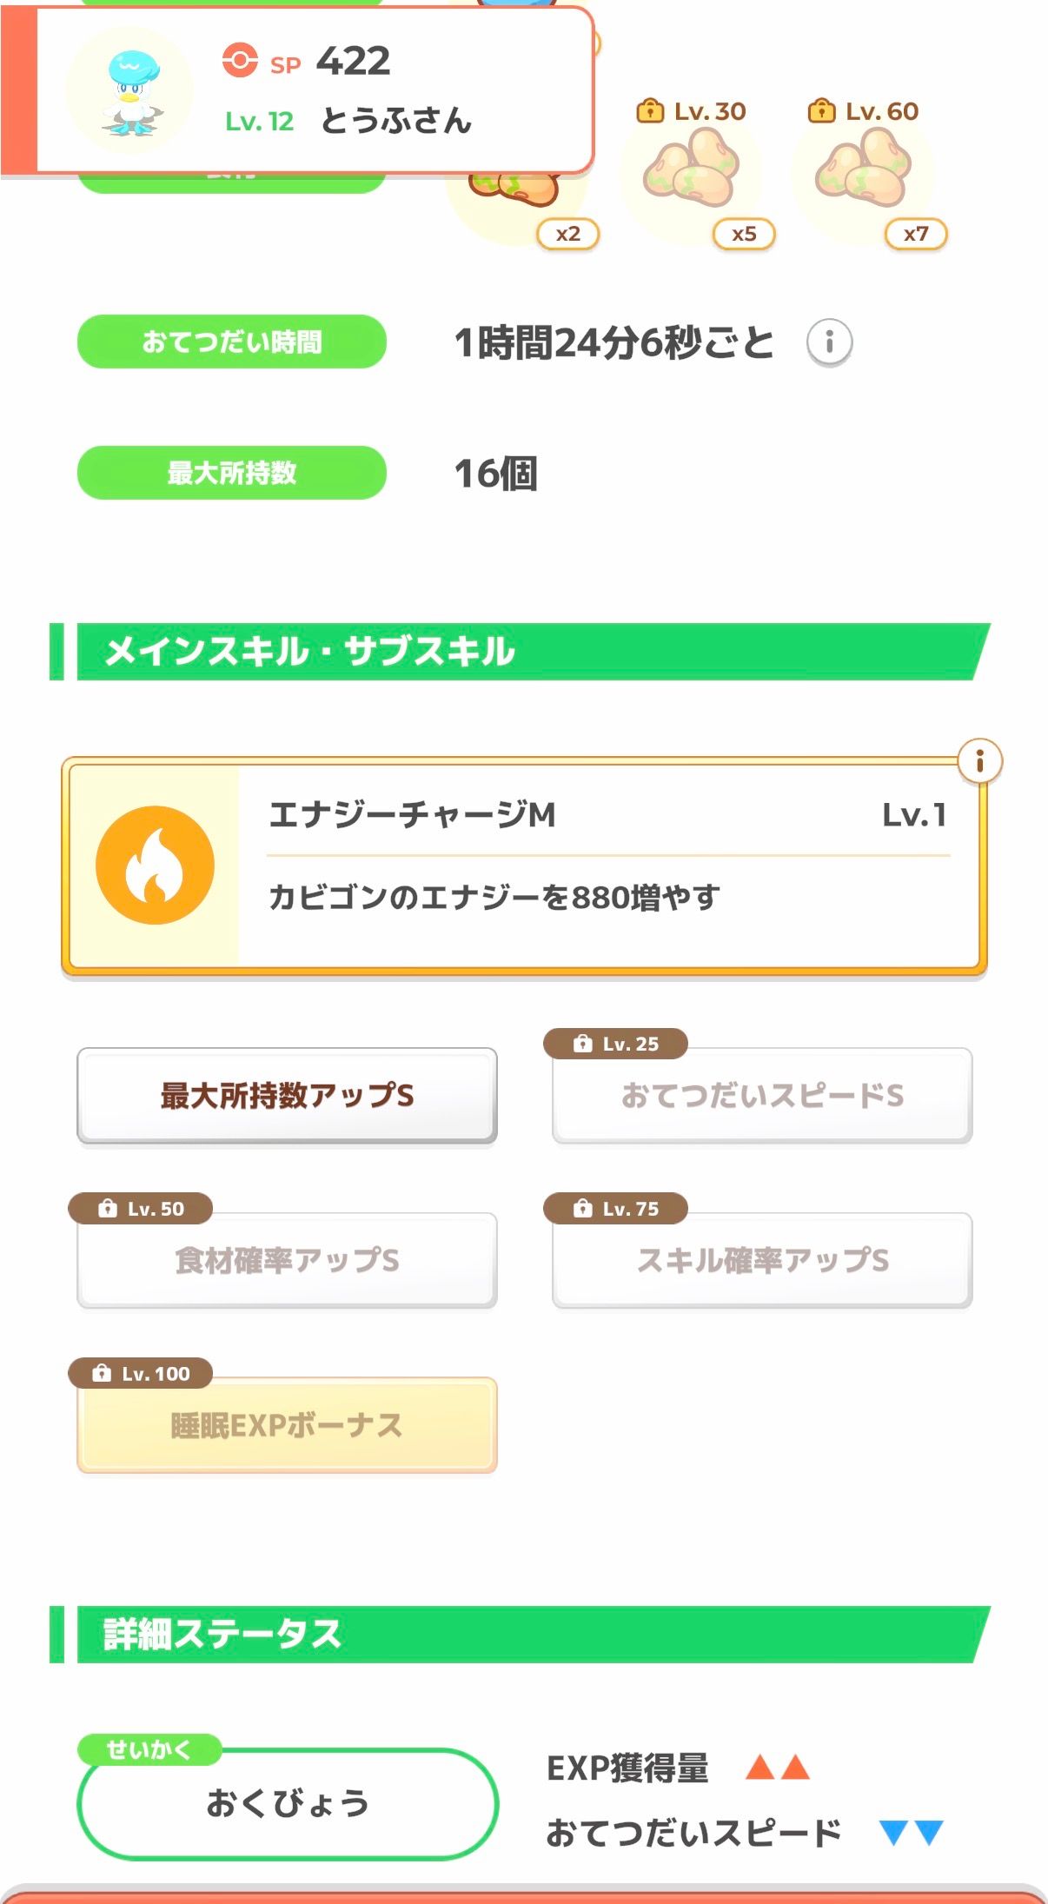Tap locked スキル確率アップS sub skill
Viewport: 1048px width, 1904px height.
pos(762,1260)
